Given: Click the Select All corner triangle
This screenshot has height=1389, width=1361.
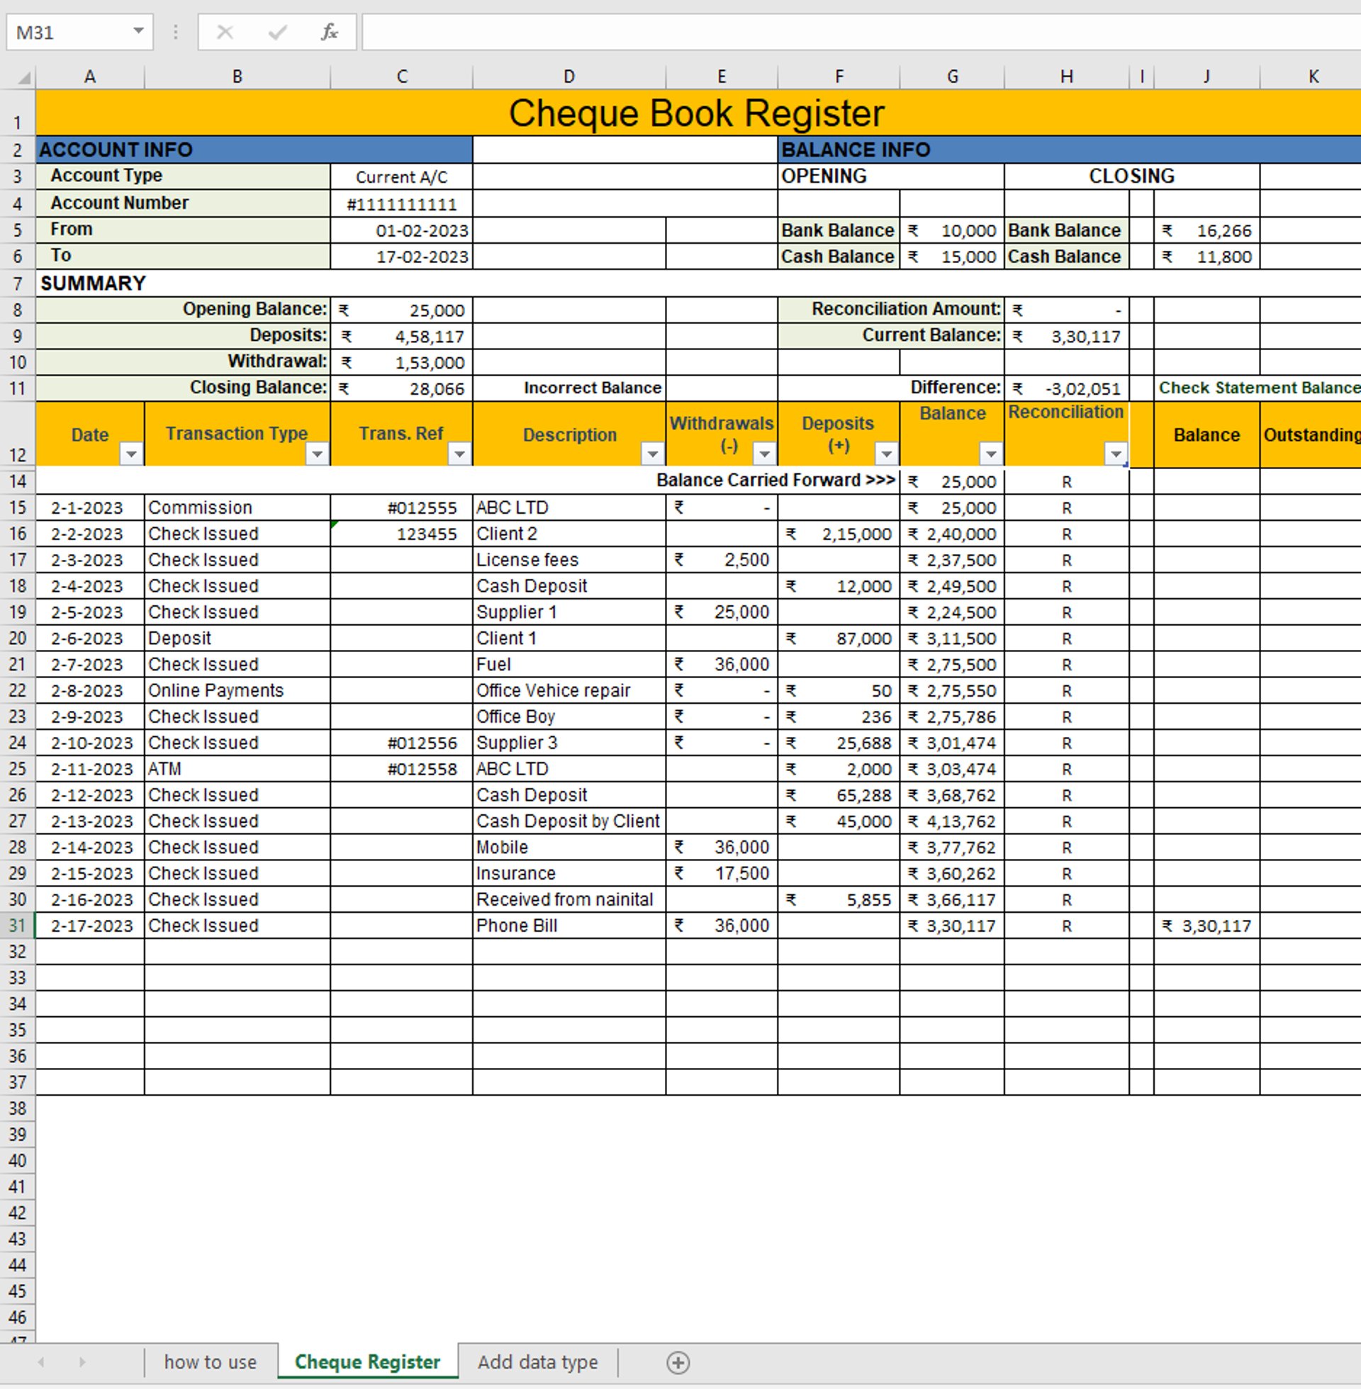Looking at the screenshot, I should tap(23, 77).
